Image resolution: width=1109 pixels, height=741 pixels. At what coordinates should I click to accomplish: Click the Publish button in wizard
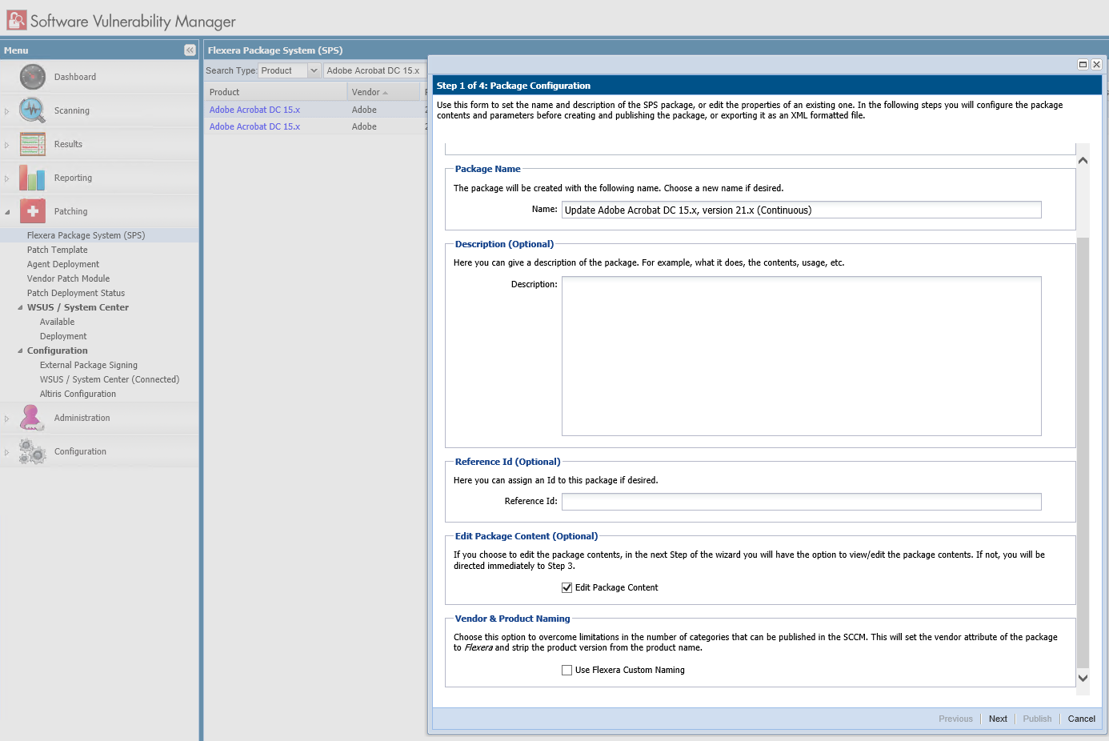[x=1037, y=719]
